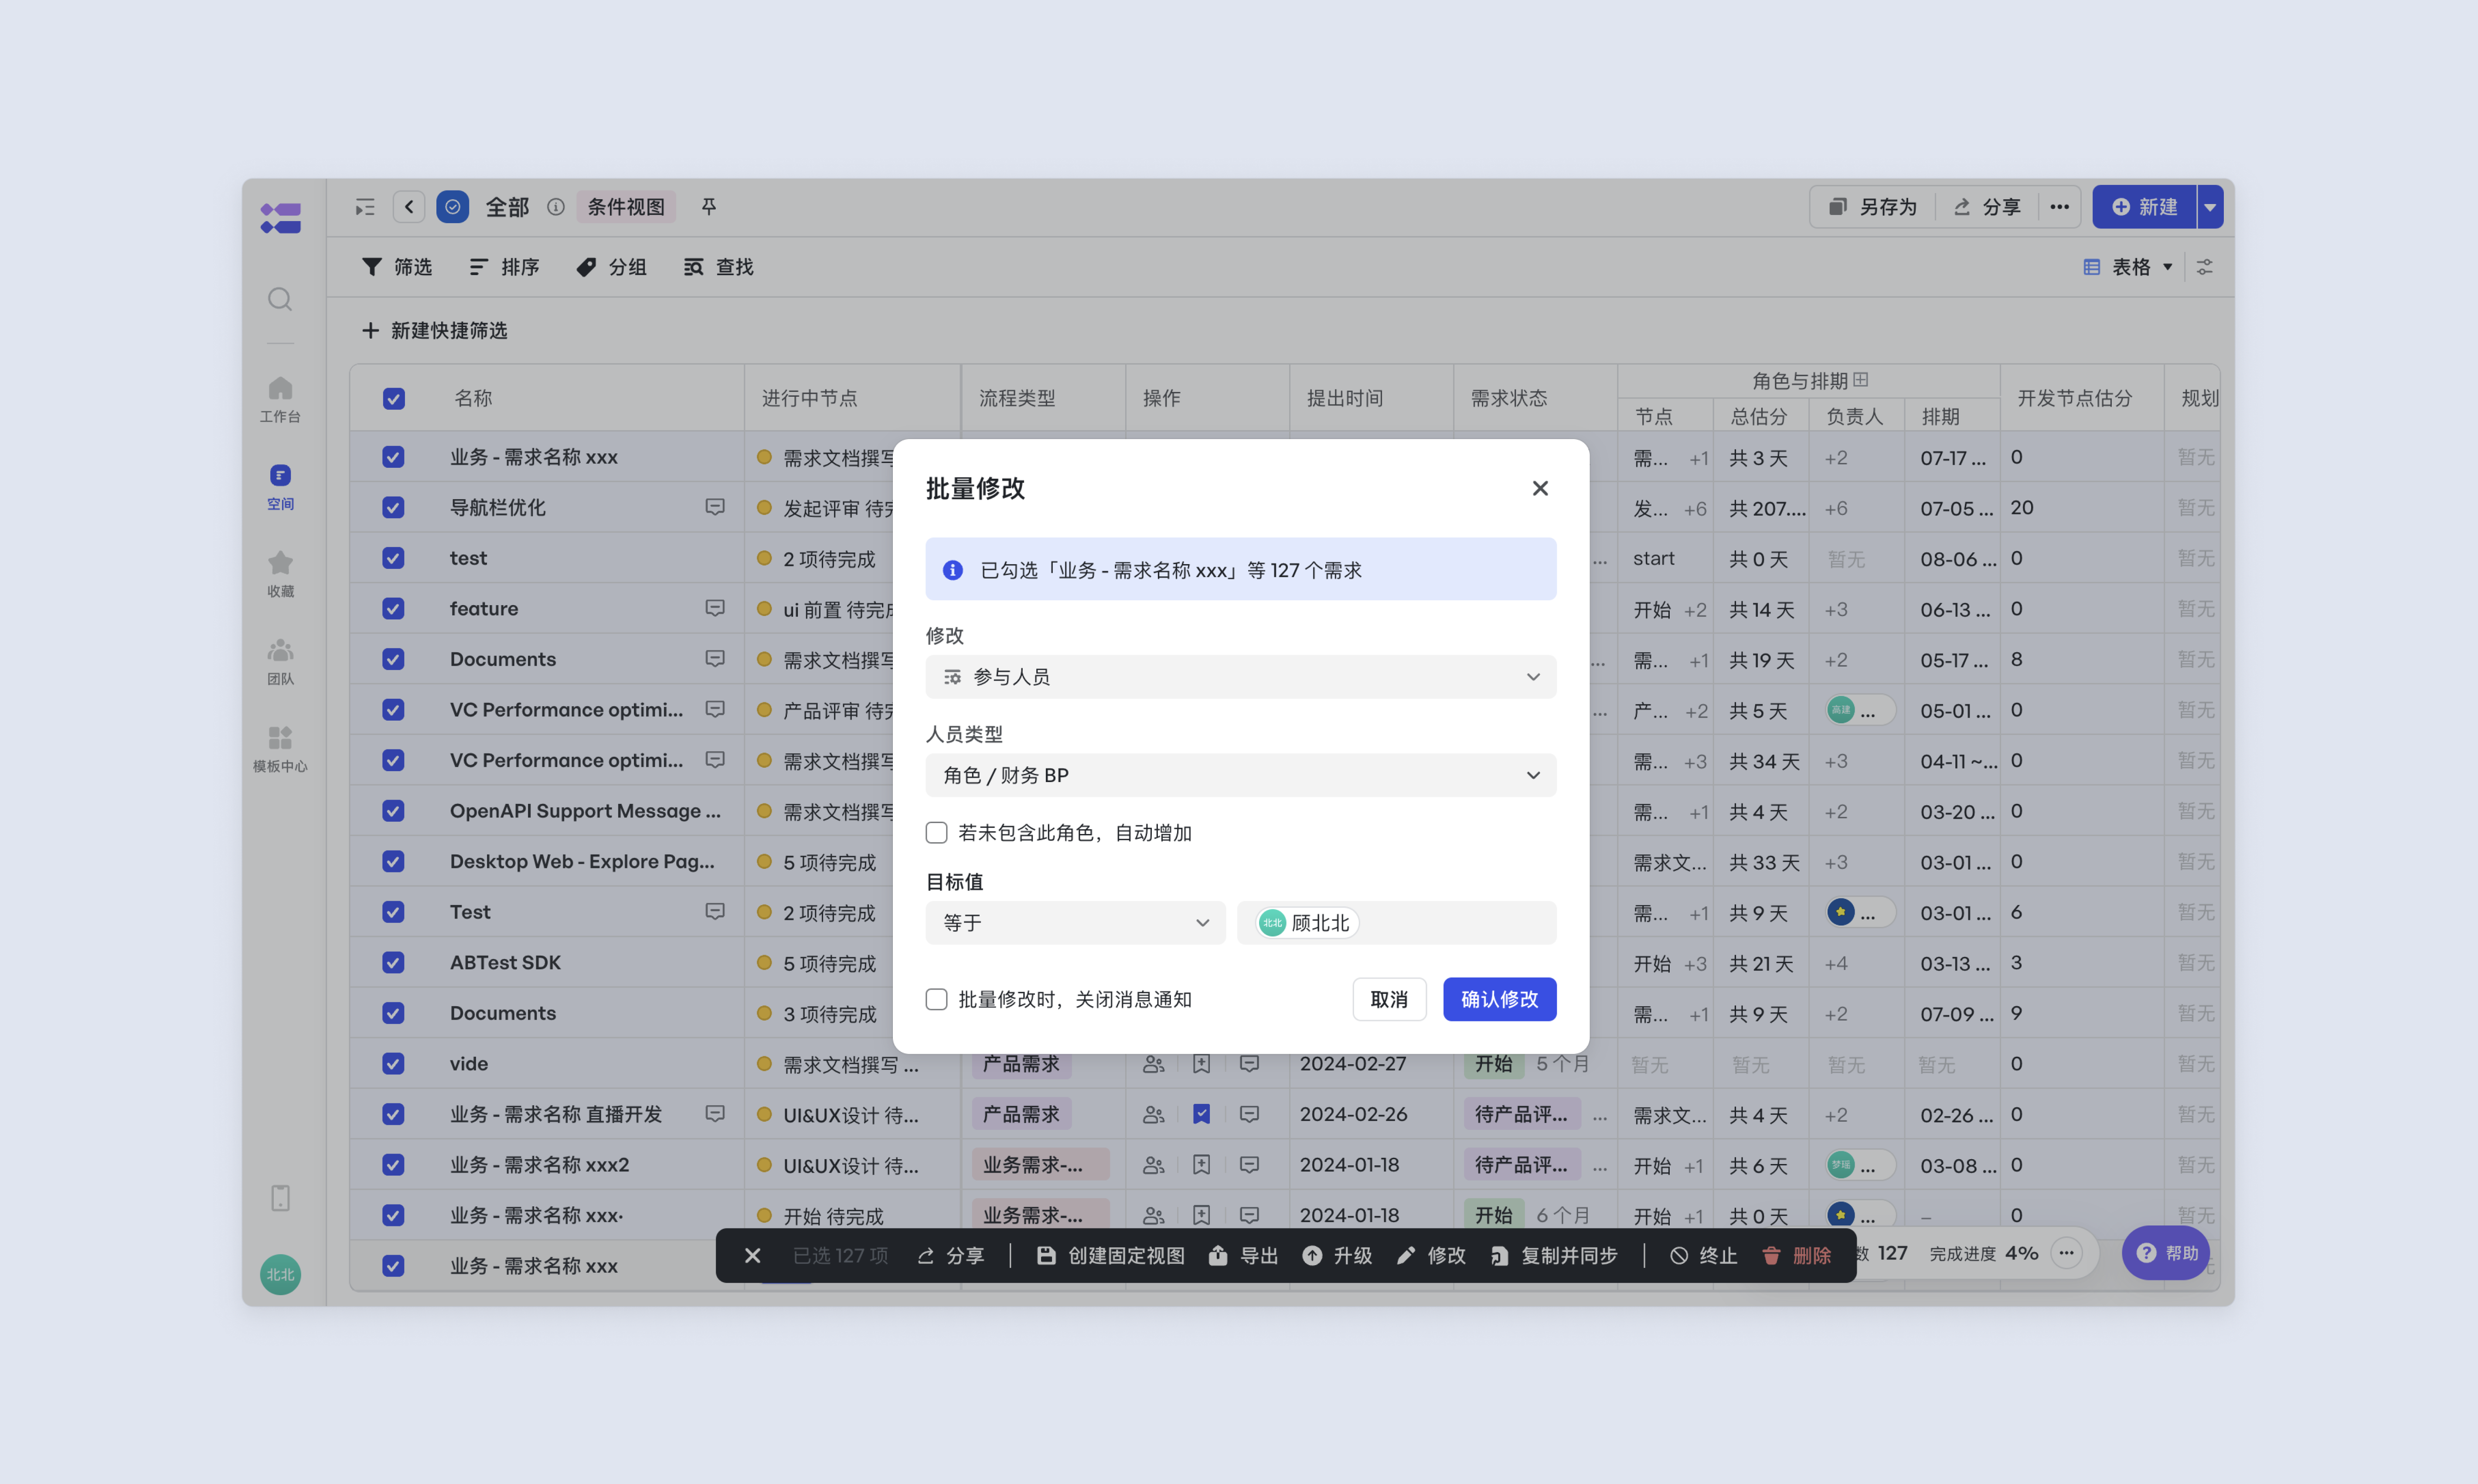Click 终止 in the selection bar
2478x1484 pixels.
[1704, 1255]
